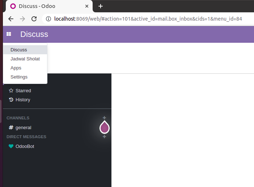Open the OdooBot direct message chat
The image size is (254, 187).
click(x=25, y=146)
